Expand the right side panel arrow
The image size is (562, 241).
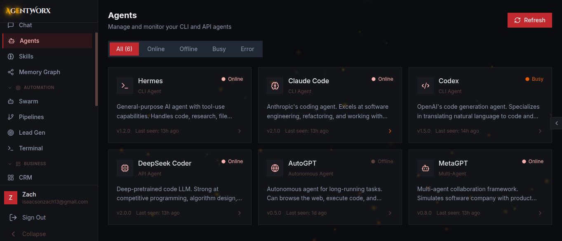pos(557,123)
